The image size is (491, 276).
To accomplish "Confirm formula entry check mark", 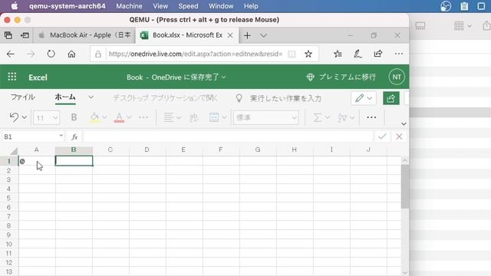I will (382, 136).
